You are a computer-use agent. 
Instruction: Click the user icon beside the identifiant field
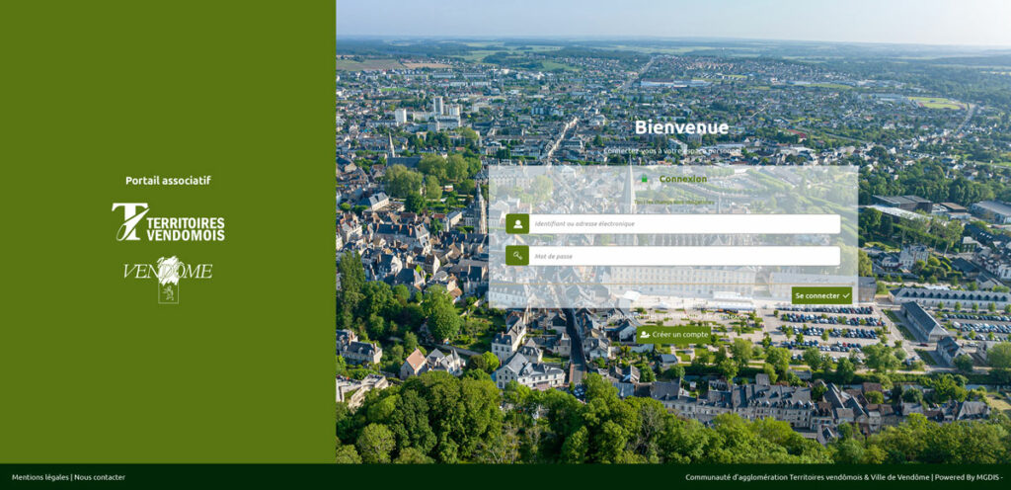click(517, 224)
